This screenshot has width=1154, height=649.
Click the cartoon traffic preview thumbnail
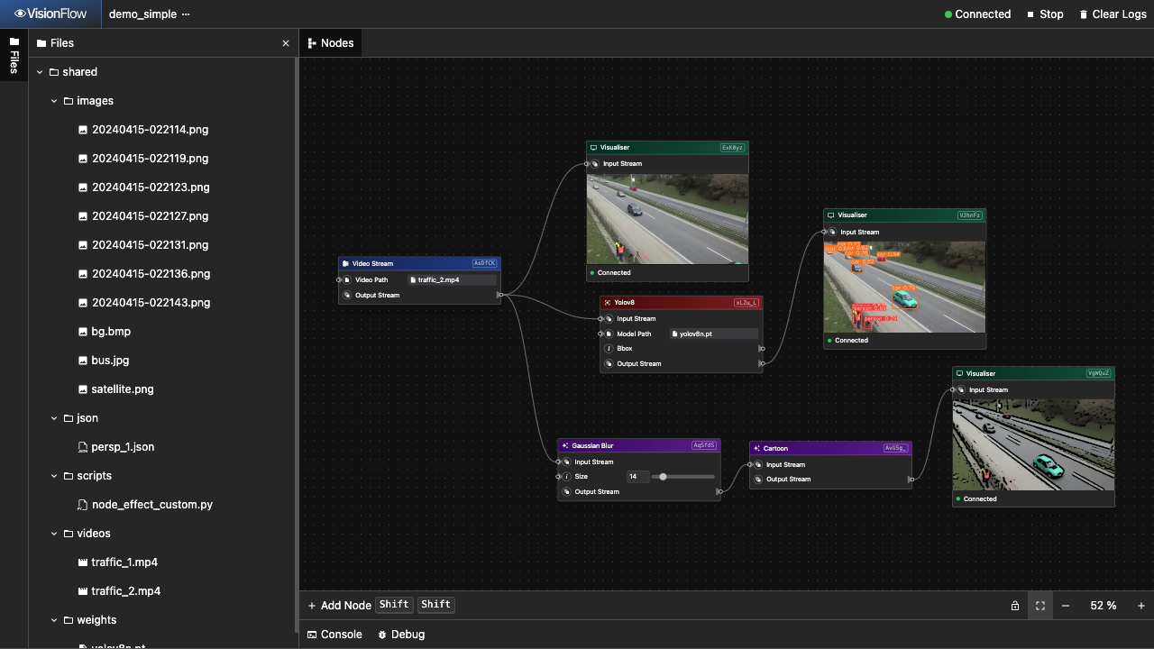pos(1033,445)
